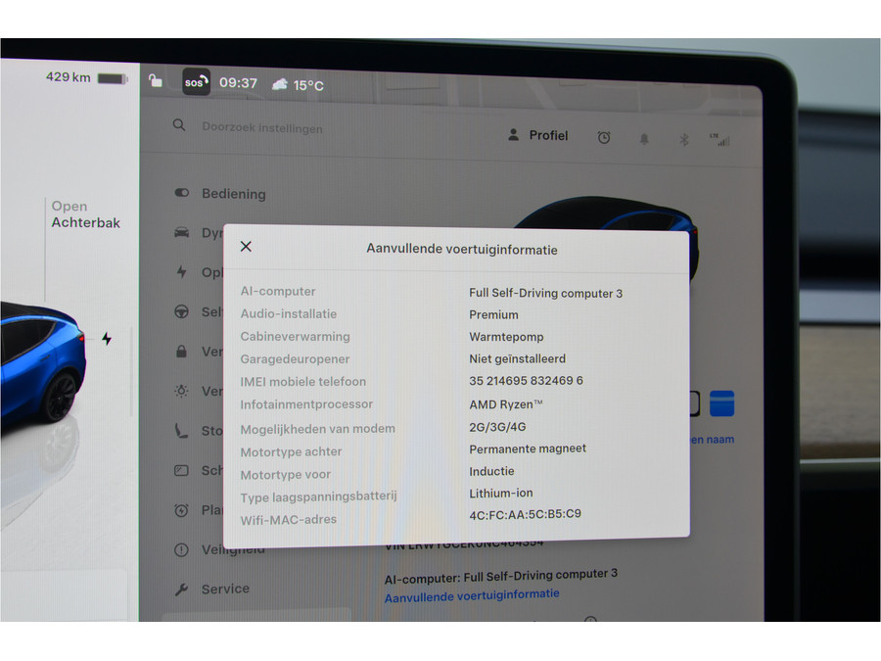This screenshot has height=661, width=881.
Task: Select the AMD Ryzen processor value
Action: 506,404
